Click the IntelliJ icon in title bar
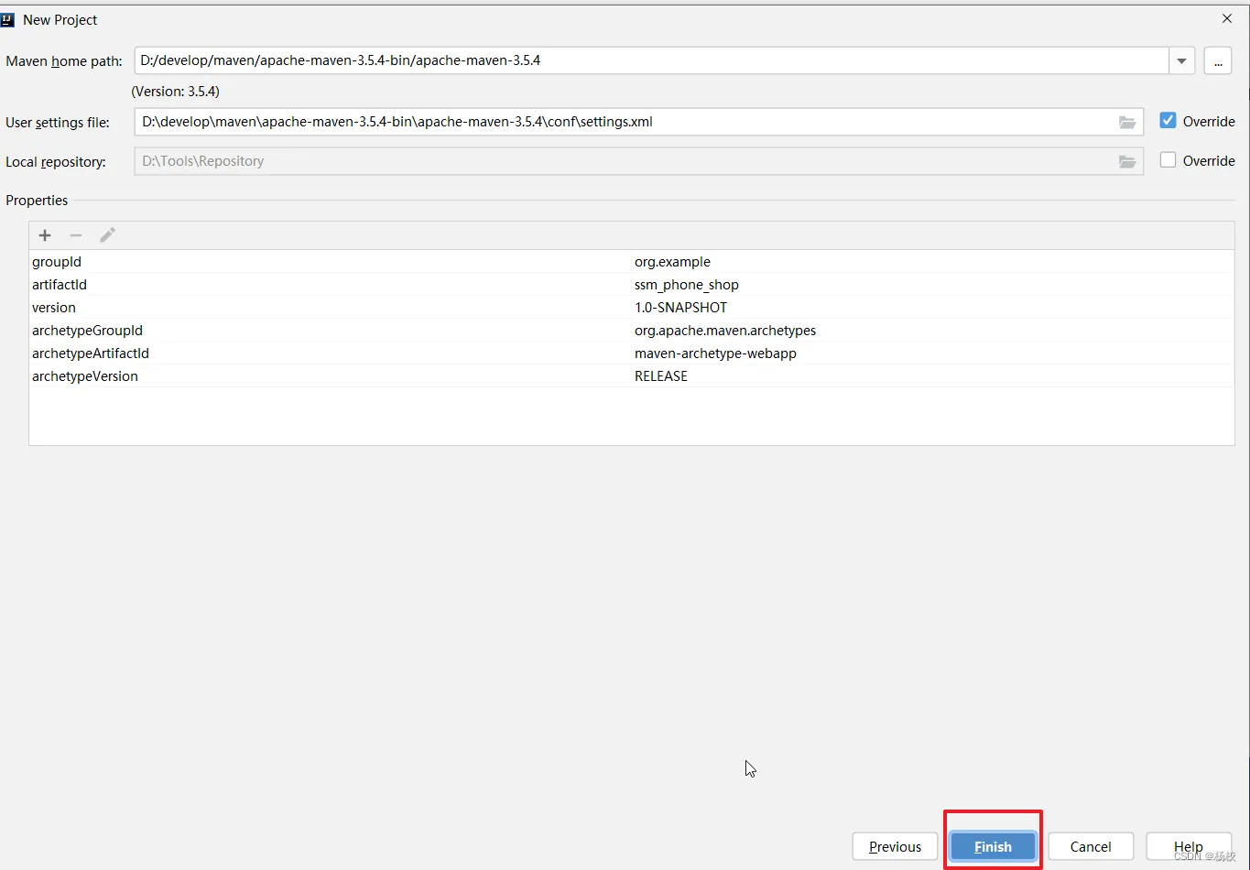 coord(8,19)
